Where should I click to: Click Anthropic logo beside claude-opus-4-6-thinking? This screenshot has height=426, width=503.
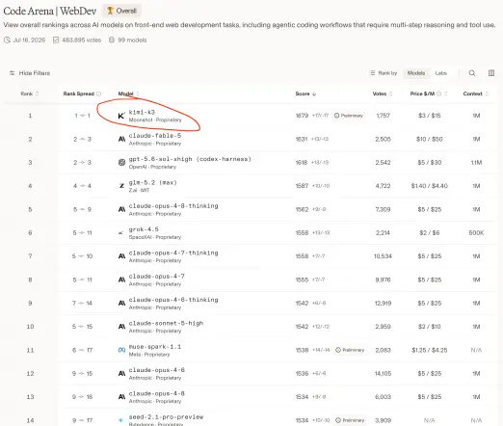121,304
